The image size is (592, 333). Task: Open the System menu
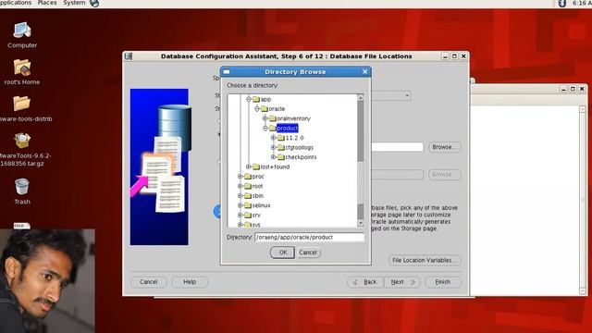74,3
